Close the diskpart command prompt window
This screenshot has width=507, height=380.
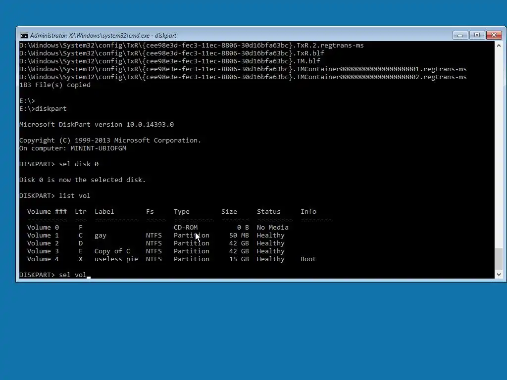(494, 35)
